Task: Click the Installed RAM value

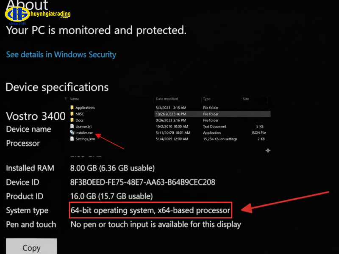Action: pyautogui.click(x=112, y=168)
